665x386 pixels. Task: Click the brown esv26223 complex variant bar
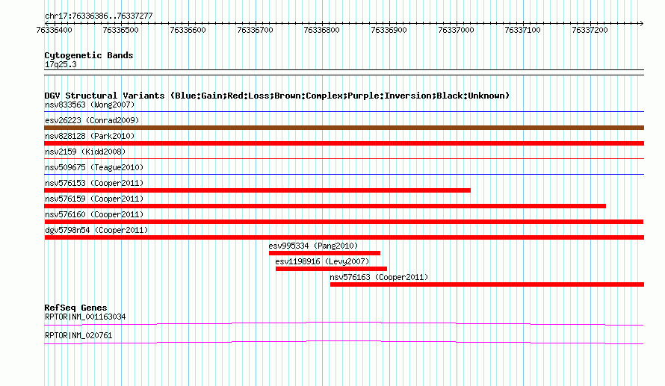[x=344, y=128]
